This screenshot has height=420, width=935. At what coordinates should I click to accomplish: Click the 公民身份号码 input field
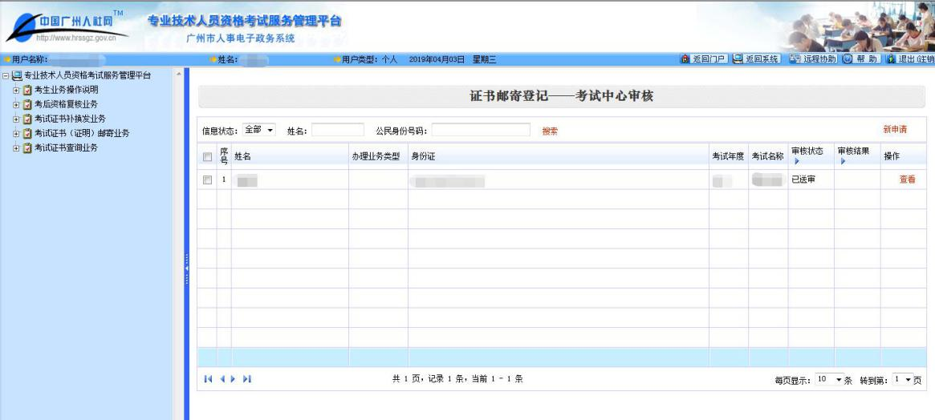point(481,130)
